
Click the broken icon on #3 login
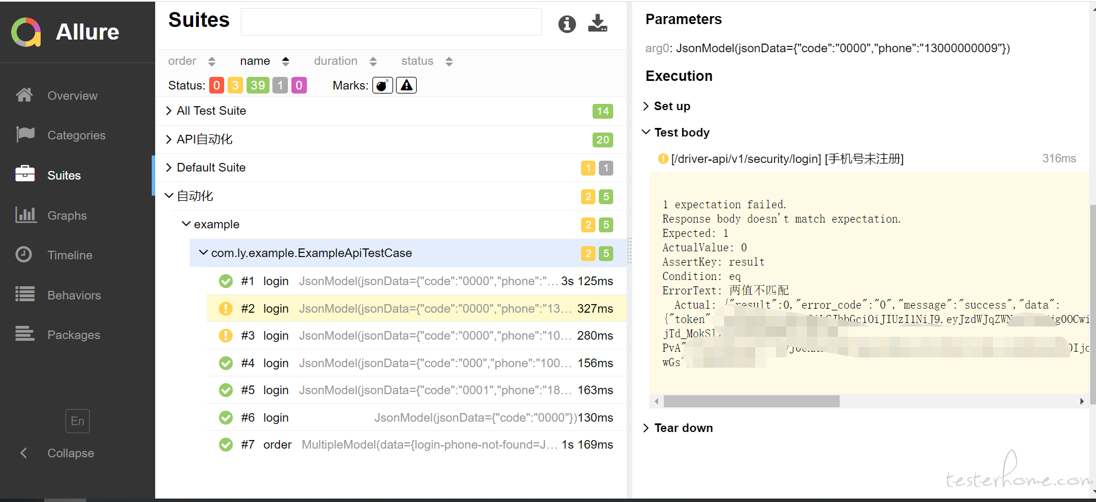[226, 336]
